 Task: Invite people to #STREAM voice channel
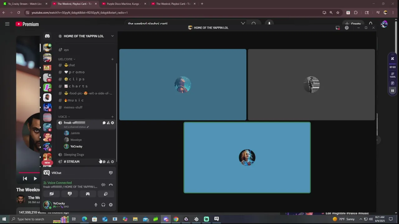coord(108,162)
